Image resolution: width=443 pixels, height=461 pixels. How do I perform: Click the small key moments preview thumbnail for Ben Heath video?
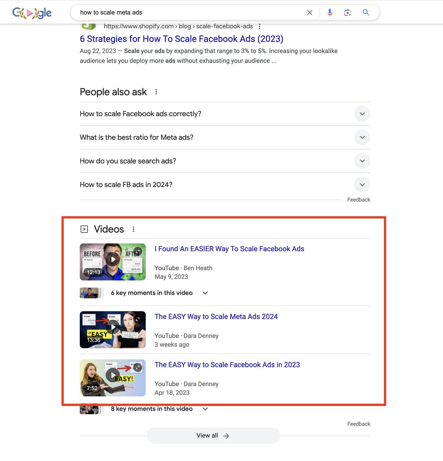pos(91,293)
